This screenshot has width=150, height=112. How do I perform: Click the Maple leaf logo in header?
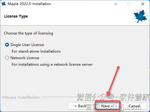[140, 16]
